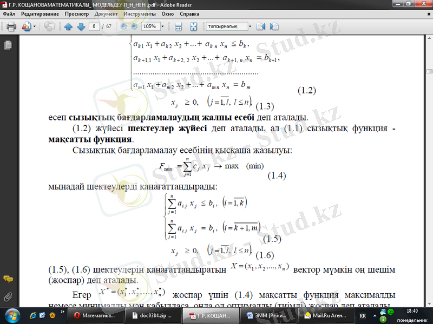Open the Окно menu
Viewport: 433px width, 324px height.
click(x=168, y=14)
